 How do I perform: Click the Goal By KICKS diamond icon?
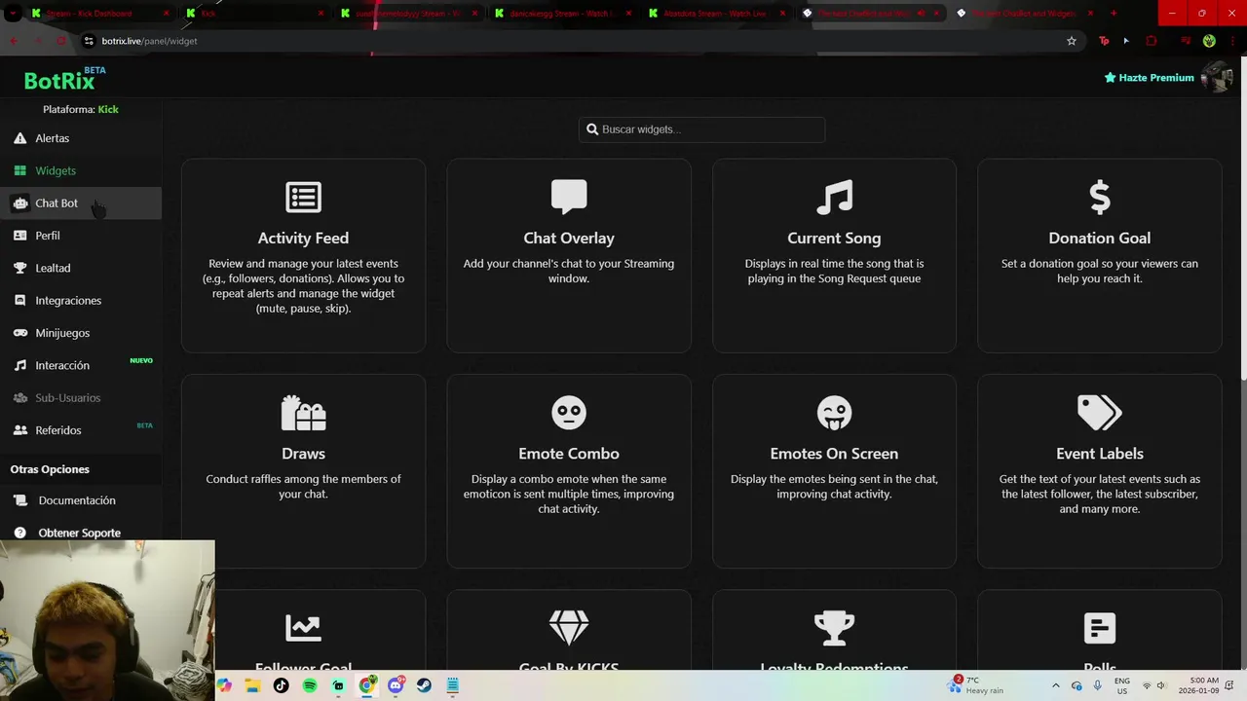[569, 628]
